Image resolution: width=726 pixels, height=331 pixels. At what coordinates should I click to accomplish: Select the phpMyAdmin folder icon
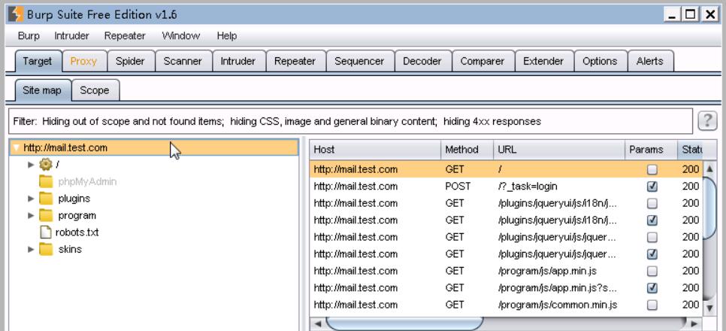tap(46, 182)
